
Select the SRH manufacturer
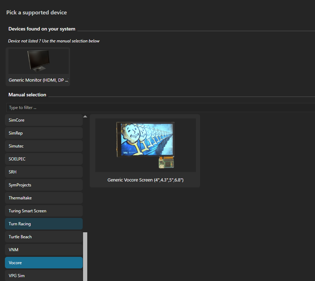(x=44, y=172)
